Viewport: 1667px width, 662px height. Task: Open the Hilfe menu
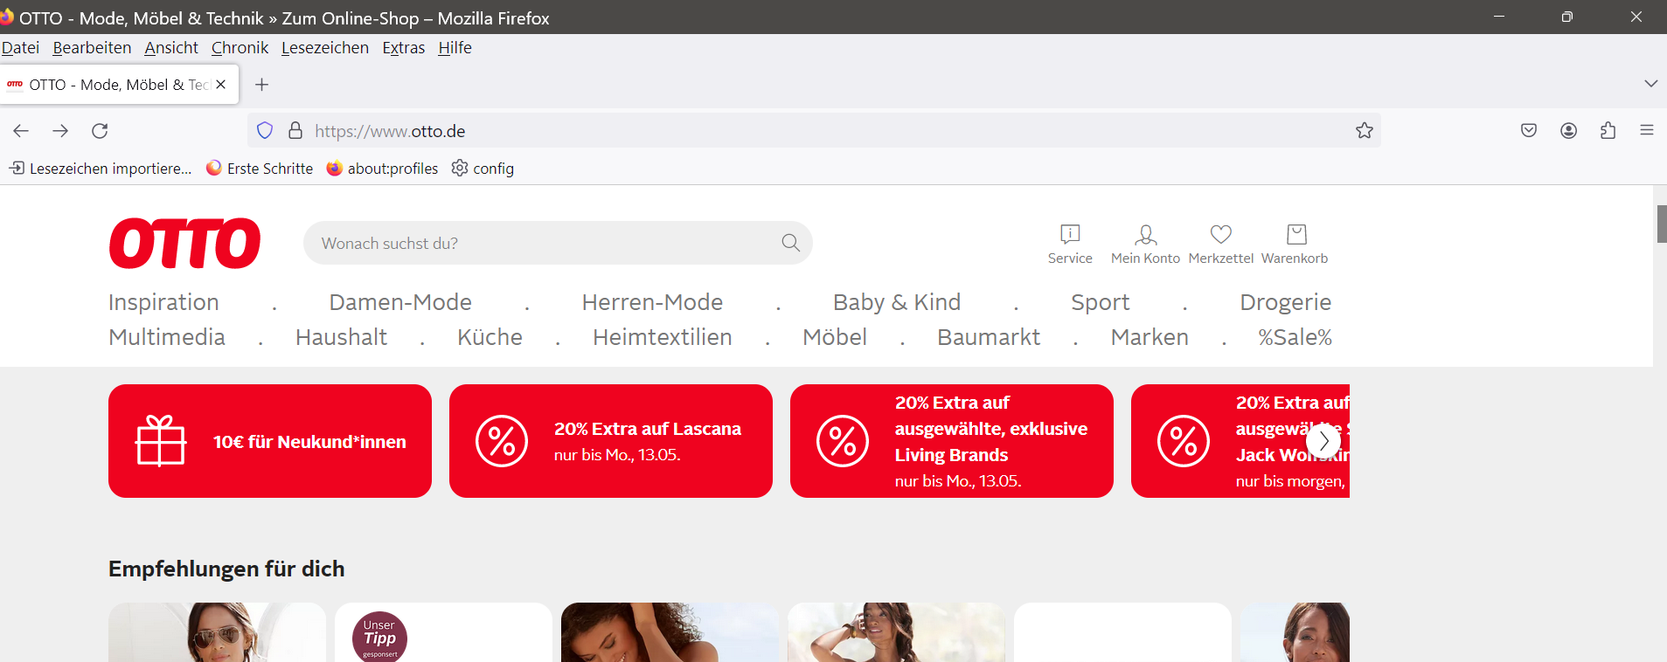coord(455,48)
